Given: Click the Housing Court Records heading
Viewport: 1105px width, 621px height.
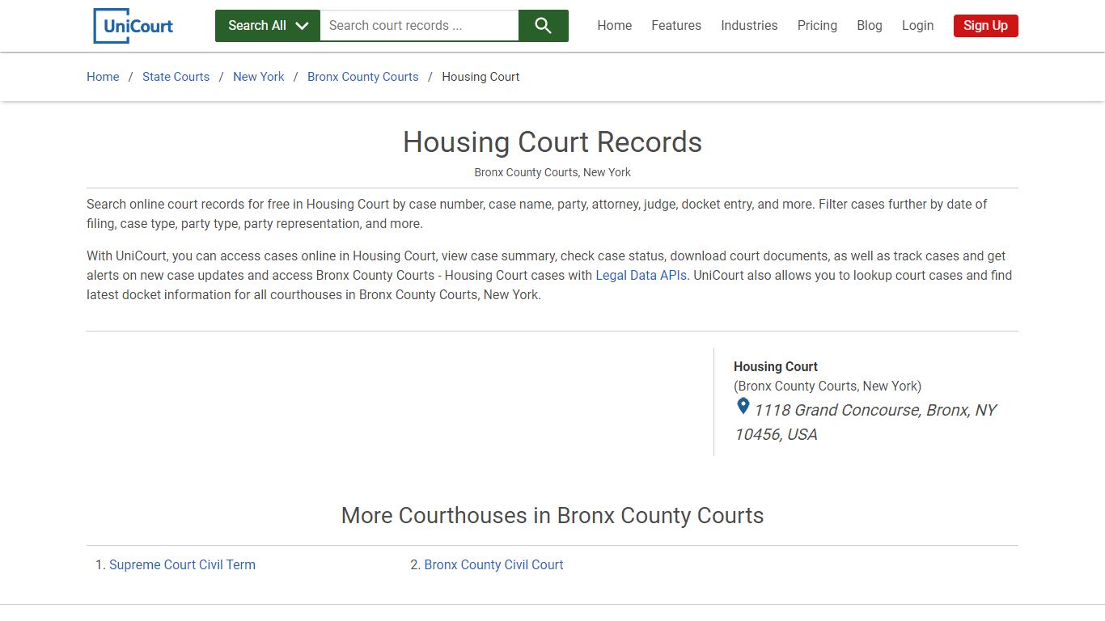Looking at the screenshot, I should point(552,142).
